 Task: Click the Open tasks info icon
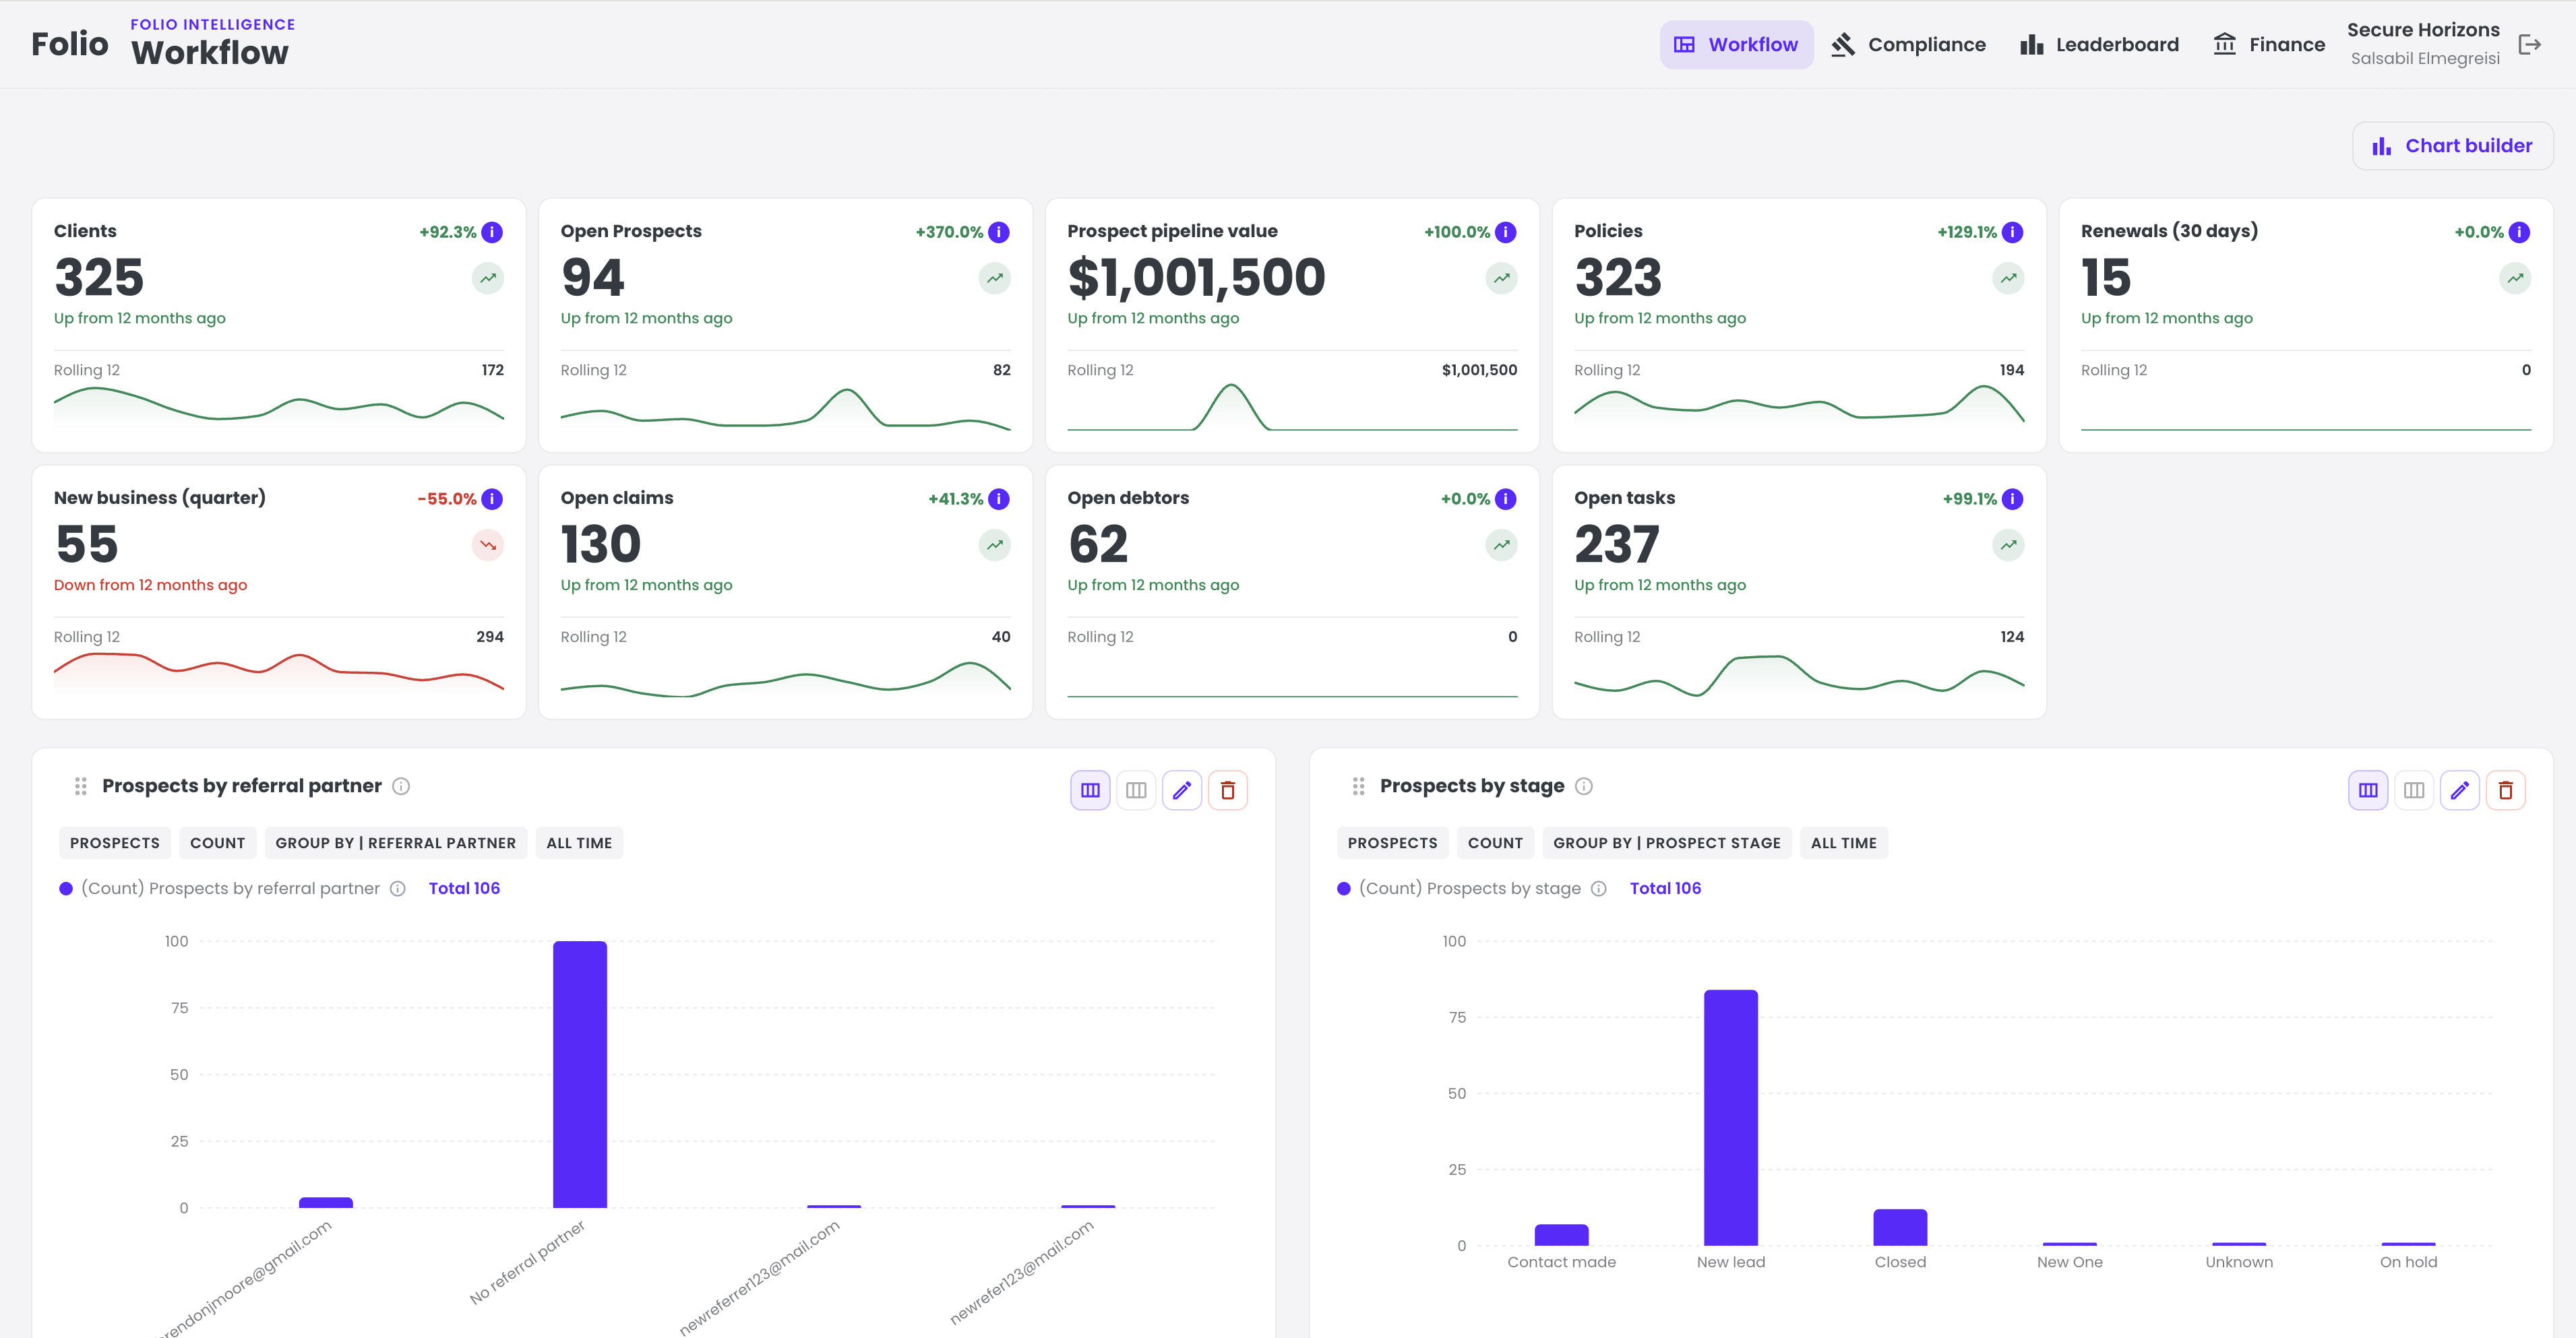pos(2013,499)
